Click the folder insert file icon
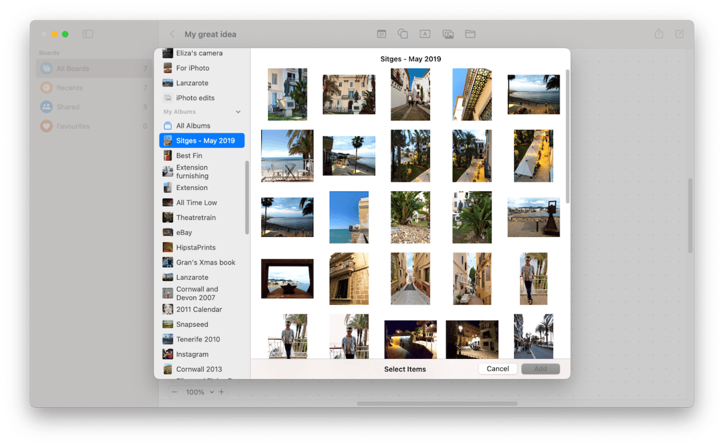724x447 pixels. [x=470, y=35]
